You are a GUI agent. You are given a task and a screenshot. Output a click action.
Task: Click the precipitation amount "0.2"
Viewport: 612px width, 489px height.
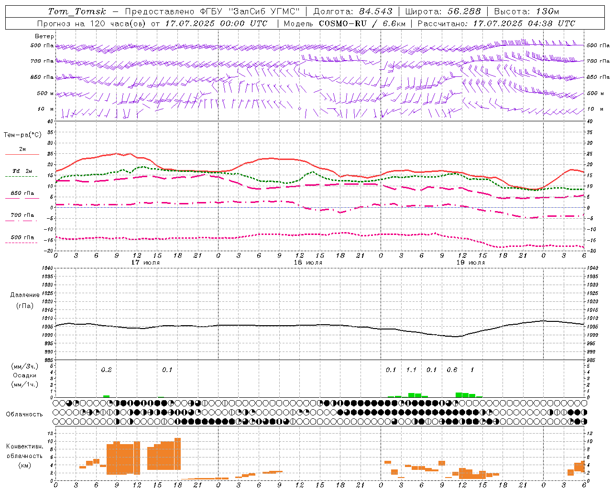[x=106, y=370]
